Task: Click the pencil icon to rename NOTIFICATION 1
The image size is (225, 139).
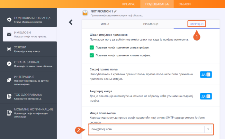Action: tap(115, 11)
